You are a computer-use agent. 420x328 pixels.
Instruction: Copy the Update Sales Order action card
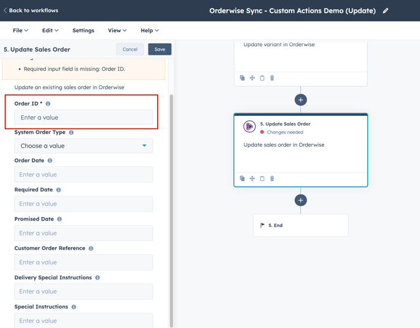262,179
